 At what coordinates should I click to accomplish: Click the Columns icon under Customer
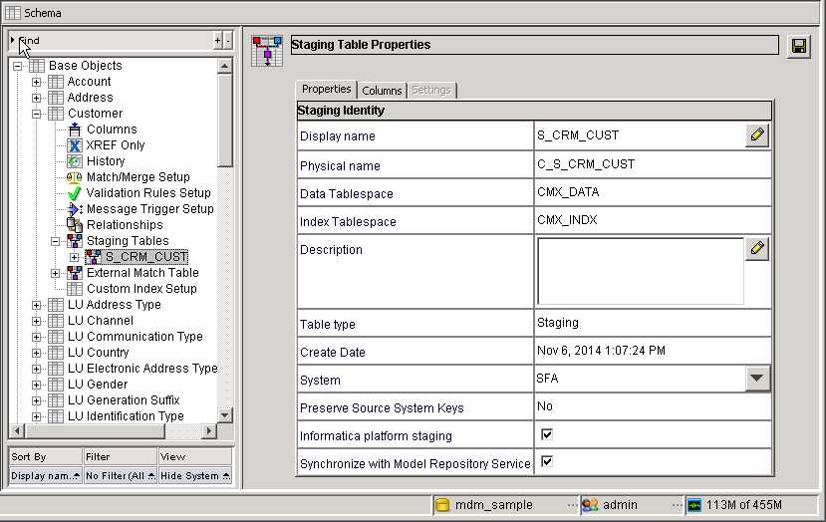click(x=75, y=130)
